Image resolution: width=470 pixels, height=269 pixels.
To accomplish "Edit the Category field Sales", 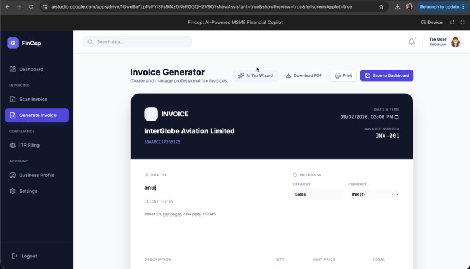I will coord(318,194).
